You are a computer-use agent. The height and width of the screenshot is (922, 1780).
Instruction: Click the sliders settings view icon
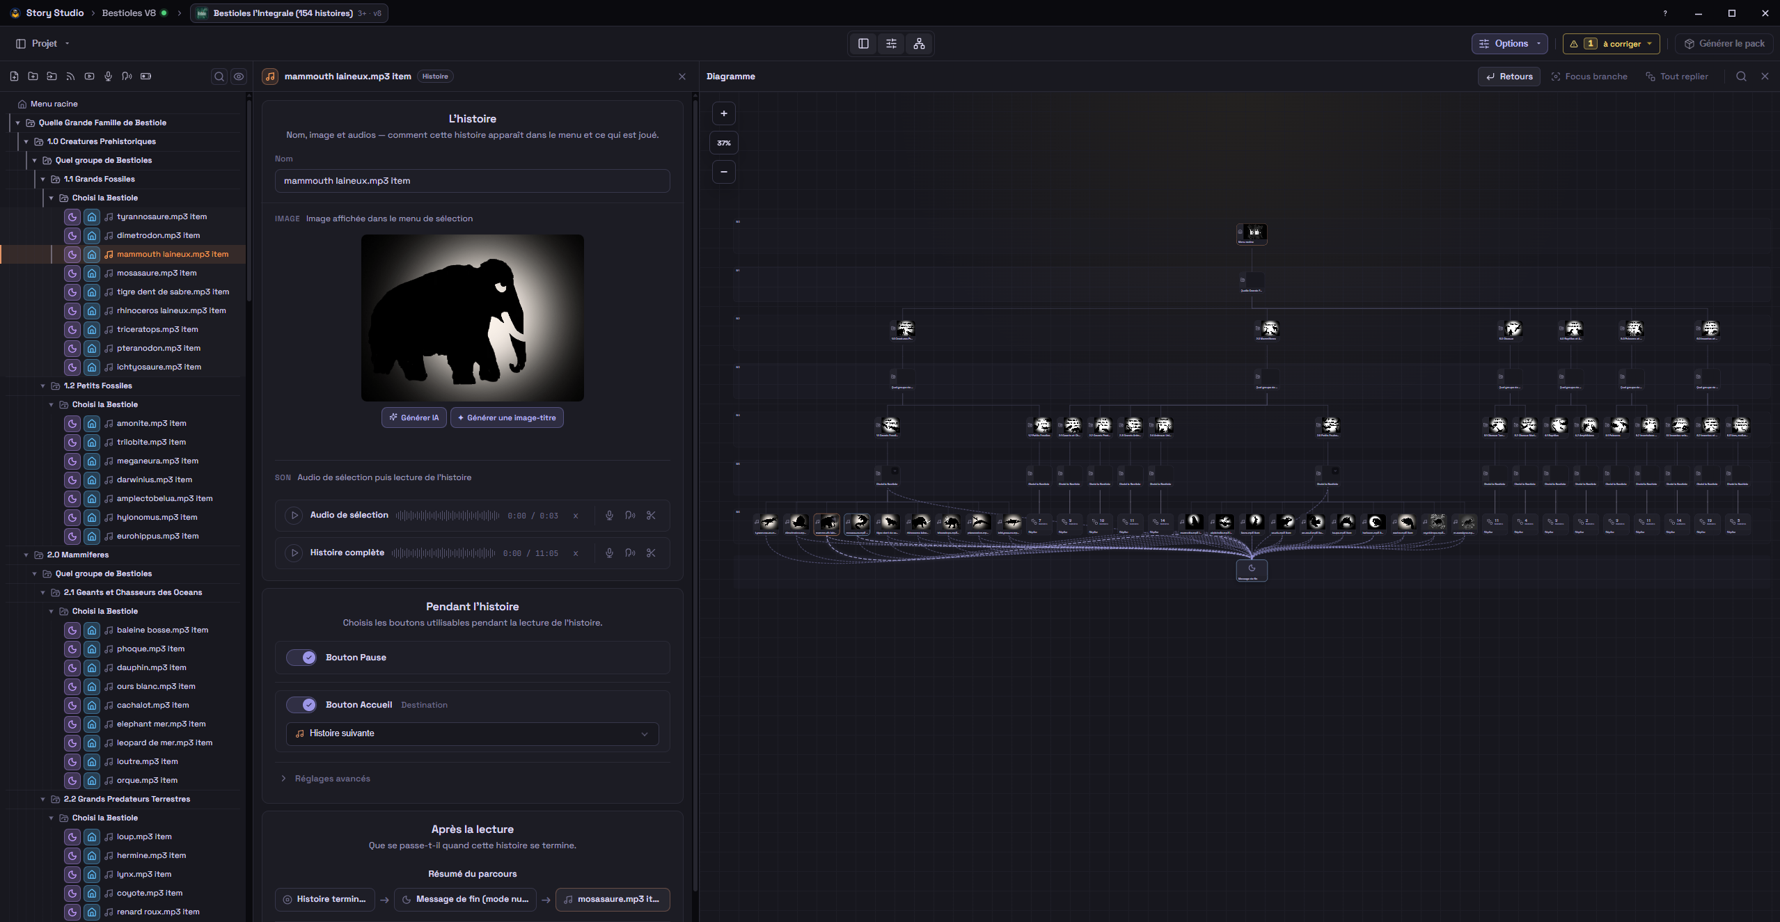tap(891, 44)
